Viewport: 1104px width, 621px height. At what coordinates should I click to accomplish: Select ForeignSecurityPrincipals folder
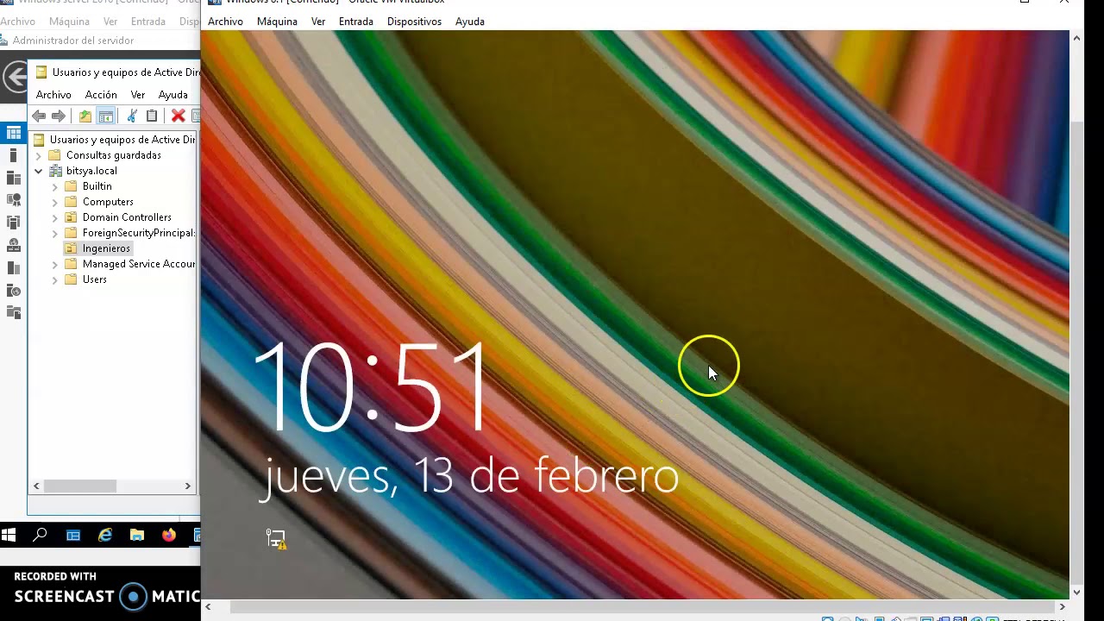tap(139, 233)
